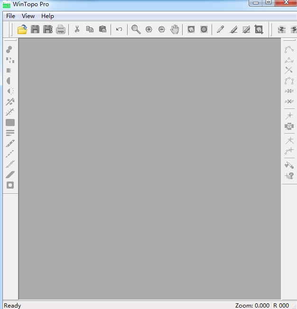
Task: Open the Help menu
Action: point(47,16)
